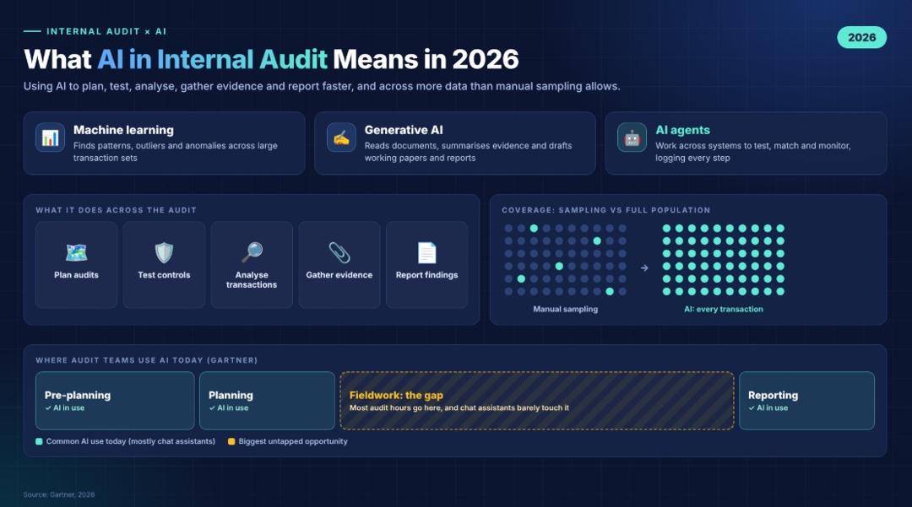Click subtitle 'Using AI to plan, test, analyse'
The height and width of the screenshot is (507, 912).
[322, 86]
